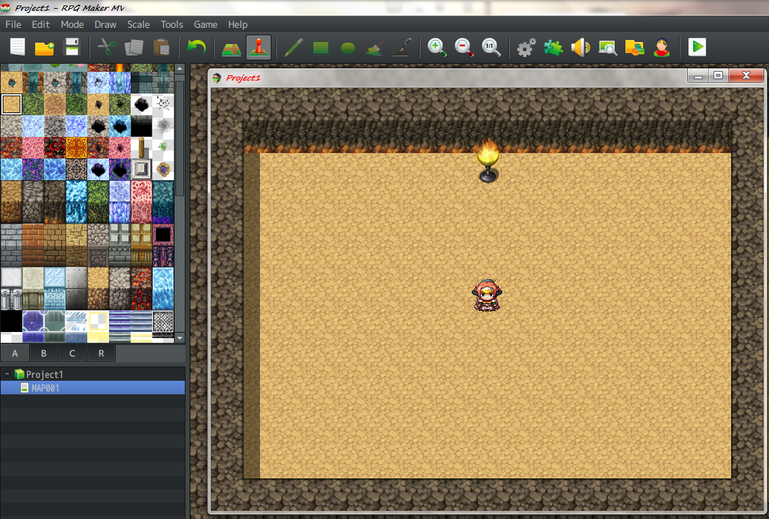Open the Edit menu
This screenshot has width=769, height=519.
click(41, 24)
